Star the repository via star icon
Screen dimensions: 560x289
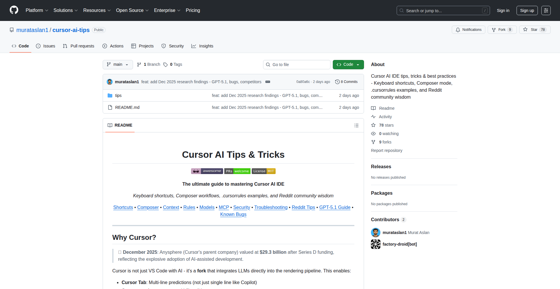[525, 29]
